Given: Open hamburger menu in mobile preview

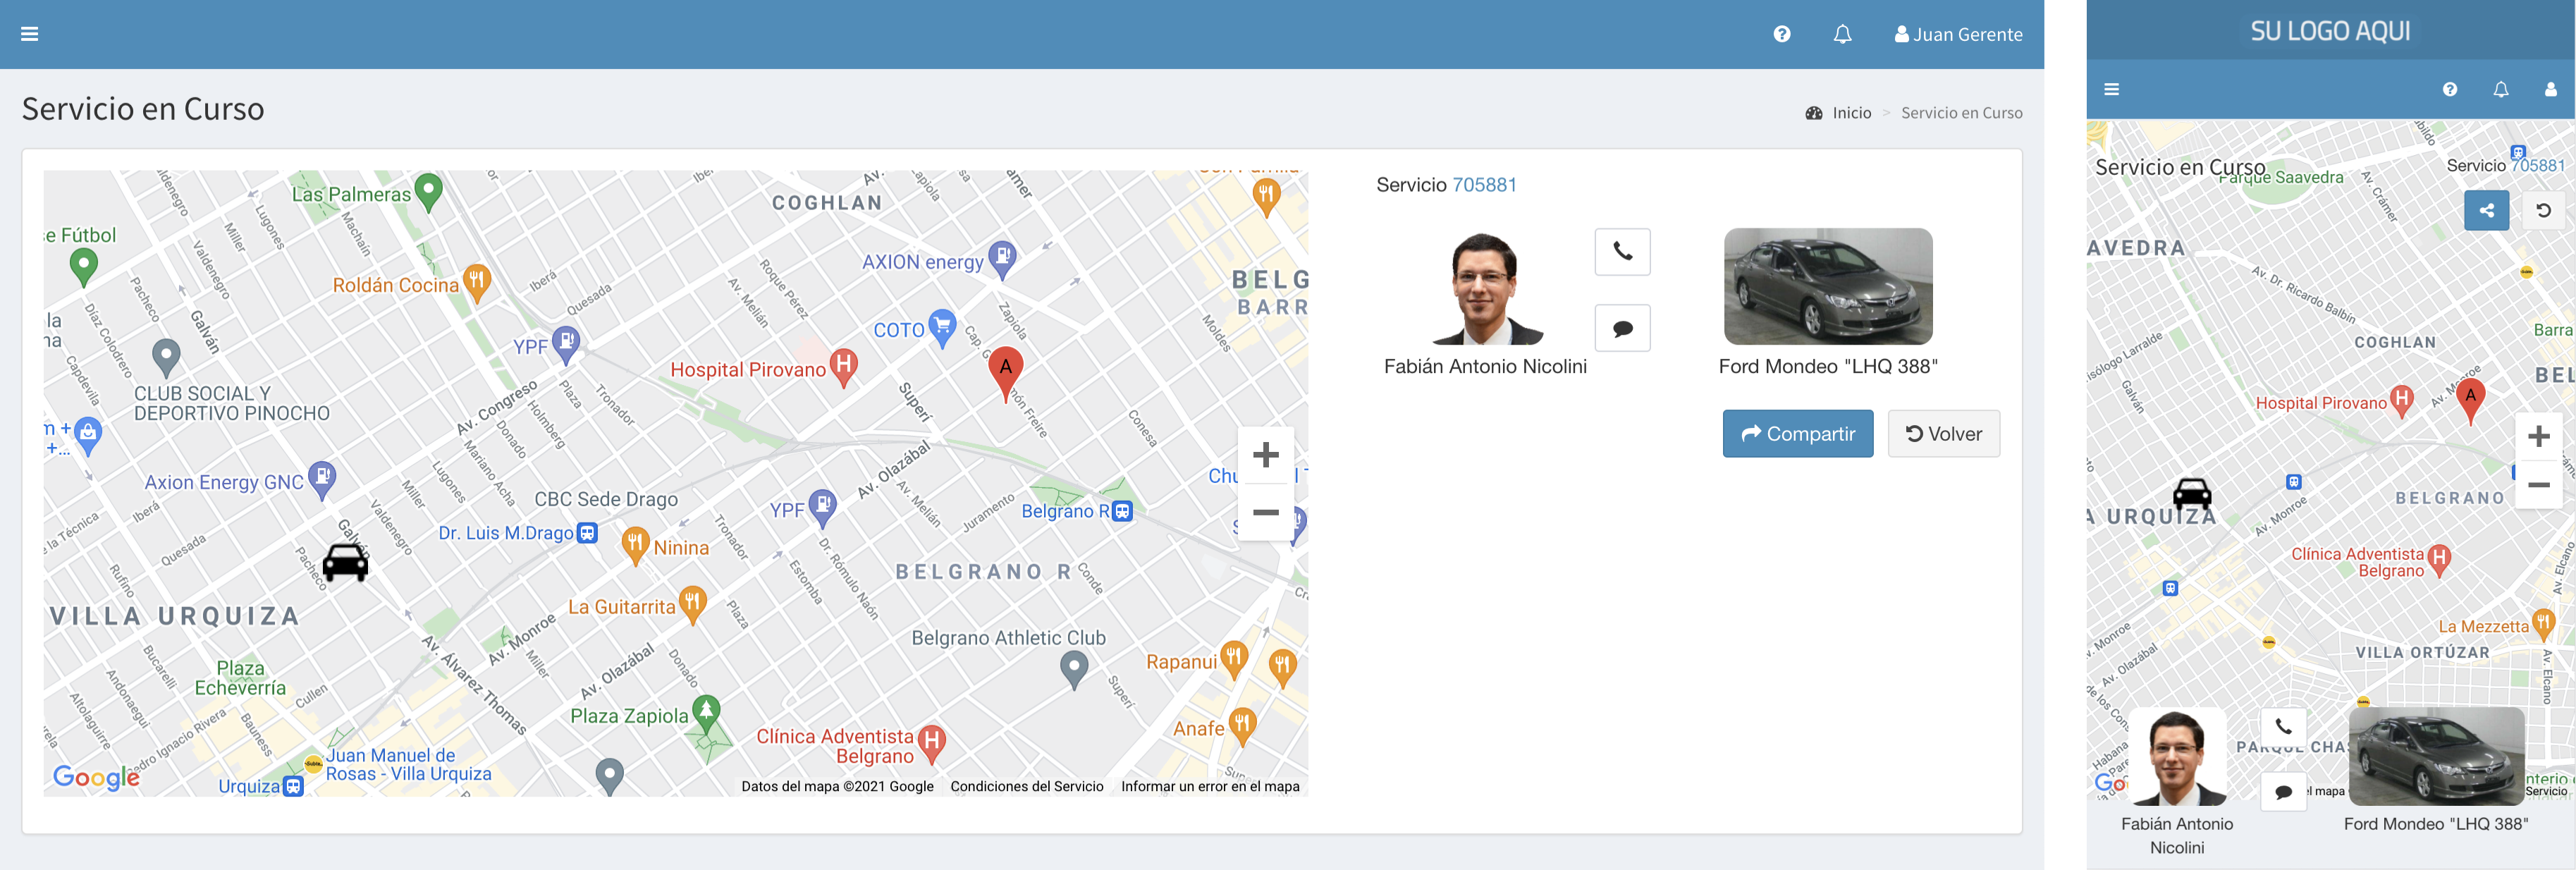Looking at the screenshot, I should 2111,90.
